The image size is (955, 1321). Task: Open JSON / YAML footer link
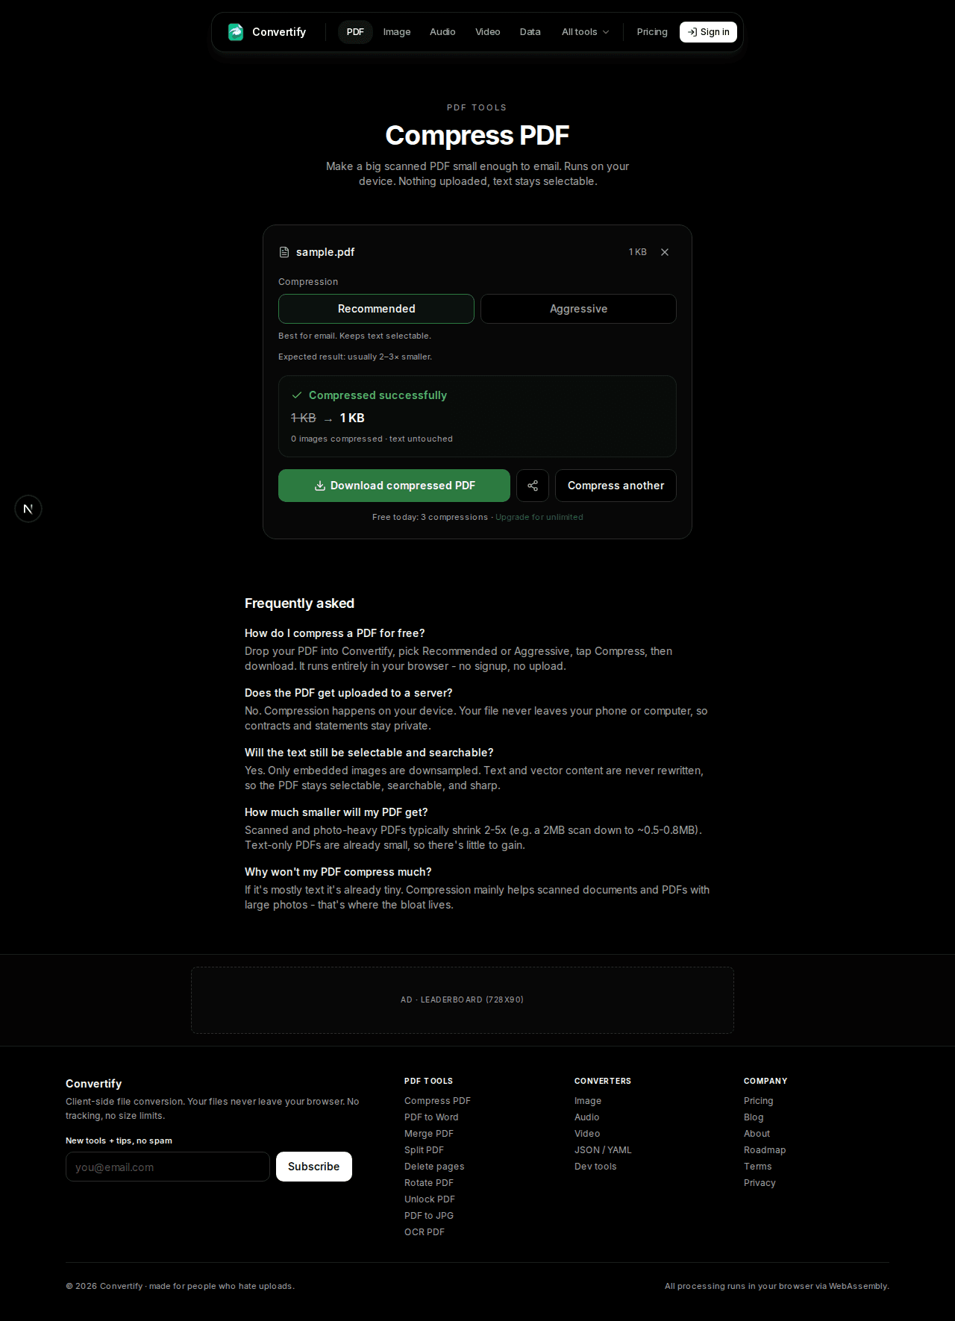(x=603, y=1150)
